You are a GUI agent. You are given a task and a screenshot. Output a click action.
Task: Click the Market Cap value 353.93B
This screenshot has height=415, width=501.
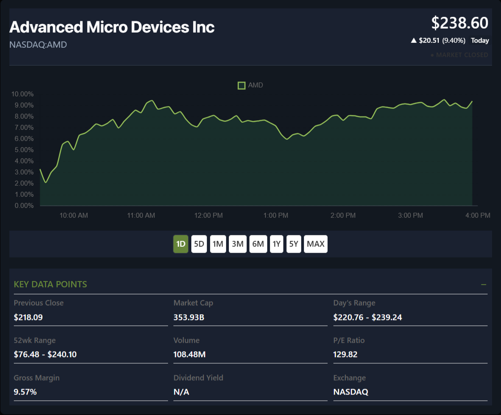[189, 318]
